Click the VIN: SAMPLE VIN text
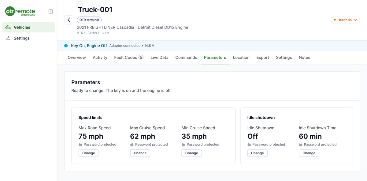Viewport: 367px width, 181px height. 93,33
